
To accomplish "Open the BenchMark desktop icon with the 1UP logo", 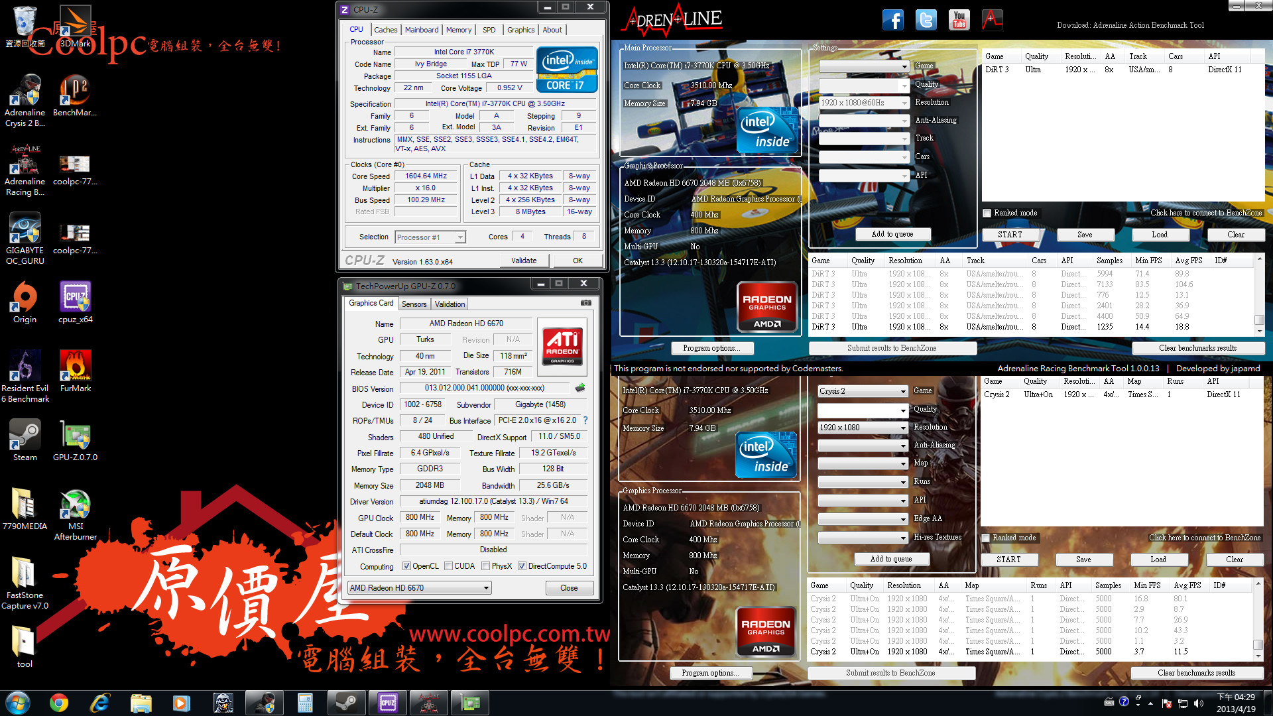I will [x=75, y=95].
